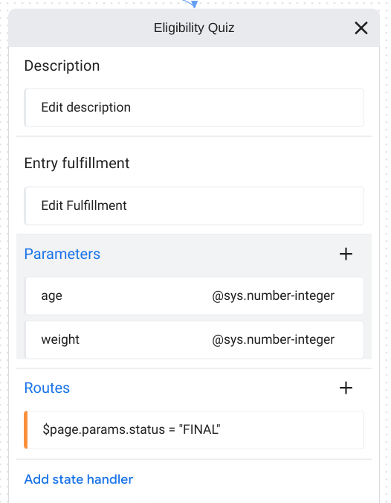The image size is (391, 503).
Task: Add a new route with the plus icon
Action: pyautogui.click(x=346, y=388)
